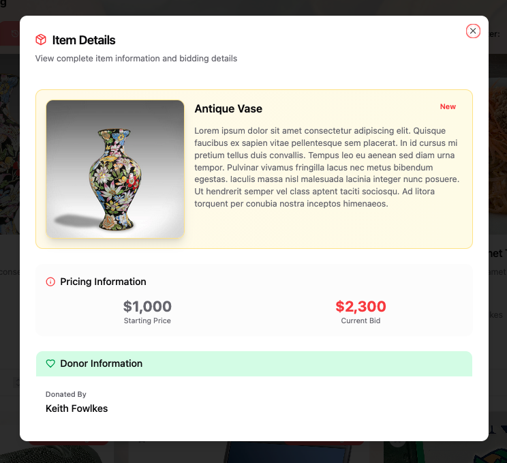Click the red package icon beside Item Details
This screenshot has width=507, height=463.
41,40
